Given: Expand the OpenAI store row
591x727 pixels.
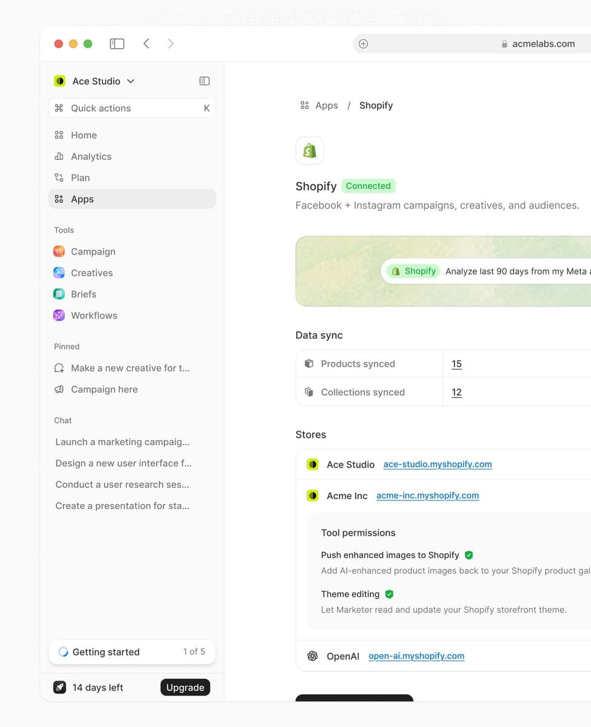Looking at the screenshot, I should [x=443, y=656].
